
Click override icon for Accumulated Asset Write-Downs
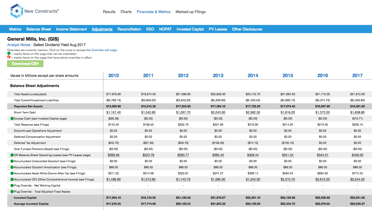pyautogui.click(x=12, y=173)
